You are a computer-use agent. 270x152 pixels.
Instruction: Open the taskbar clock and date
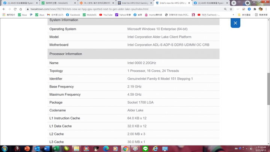(261, 149)
